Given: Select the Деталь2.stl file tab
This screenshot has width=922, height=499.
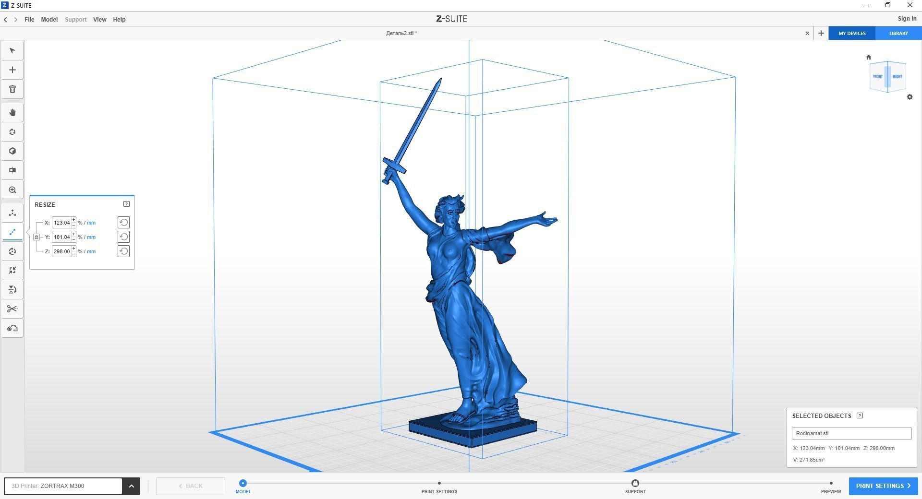Looking at the screenshot, I should (x=401, y=34).
